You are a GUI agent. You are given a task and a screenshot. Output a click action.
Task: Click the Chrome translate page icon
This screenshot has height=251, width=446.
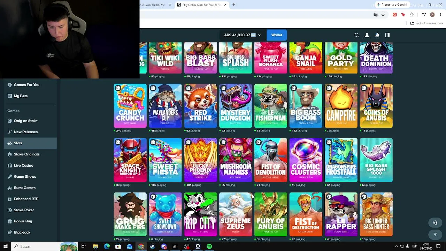375,15
